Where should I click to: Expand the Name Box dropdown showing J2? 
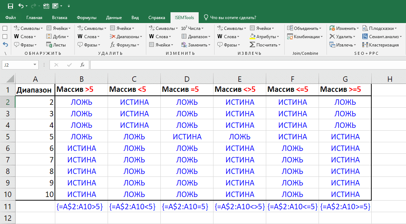35,65
